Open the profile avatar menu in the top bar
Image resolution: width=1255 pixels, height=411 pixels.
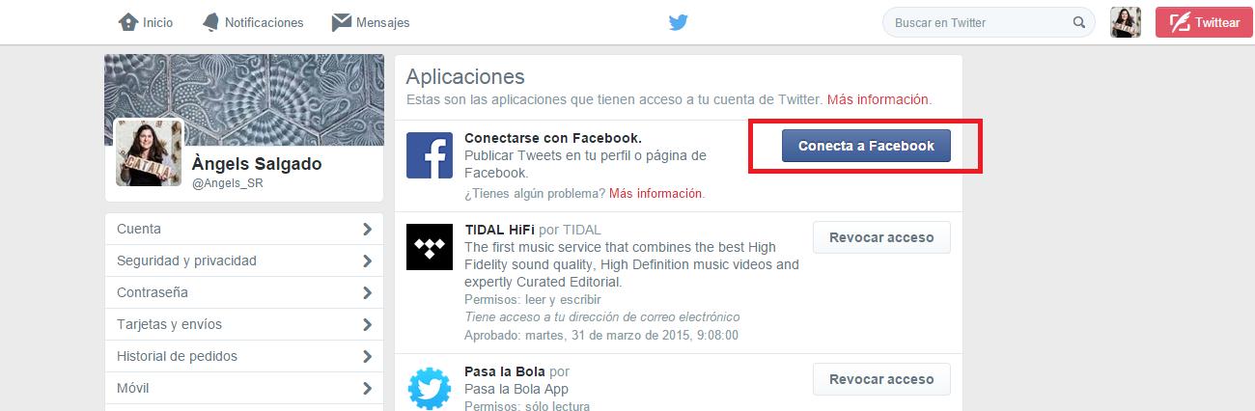[x=1126, y=22]
